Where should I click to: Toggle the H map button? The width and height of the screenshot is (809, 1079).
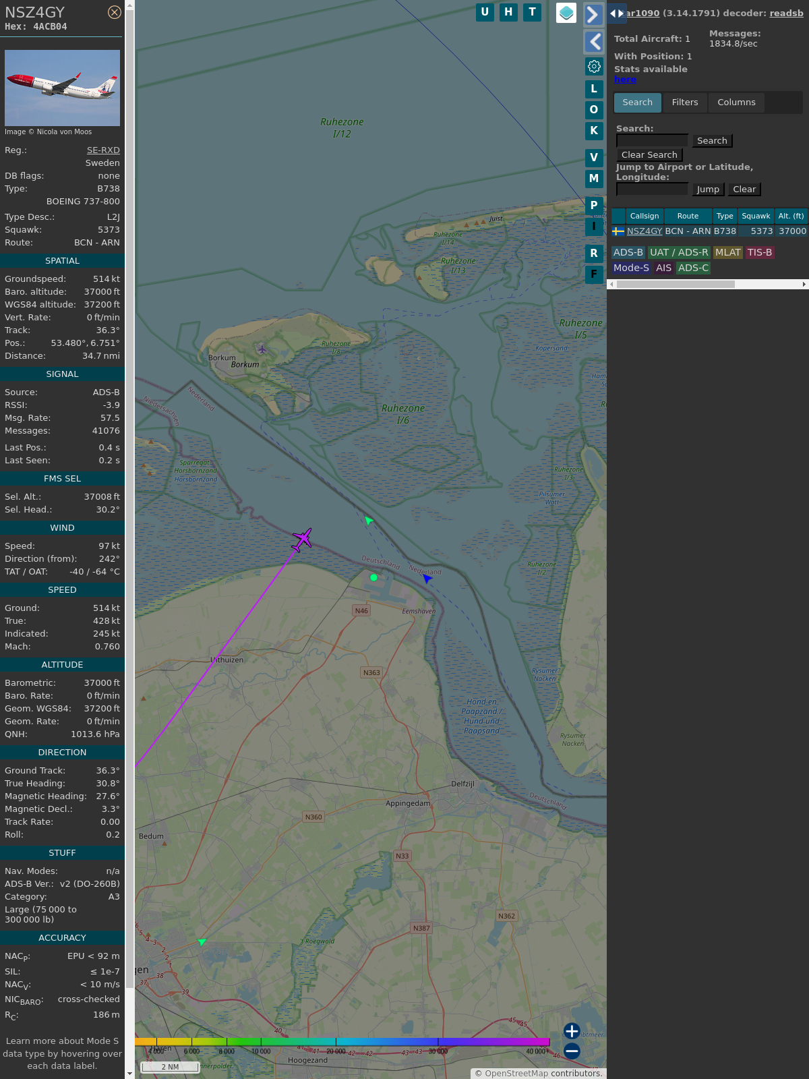click(x=508, y=12)
